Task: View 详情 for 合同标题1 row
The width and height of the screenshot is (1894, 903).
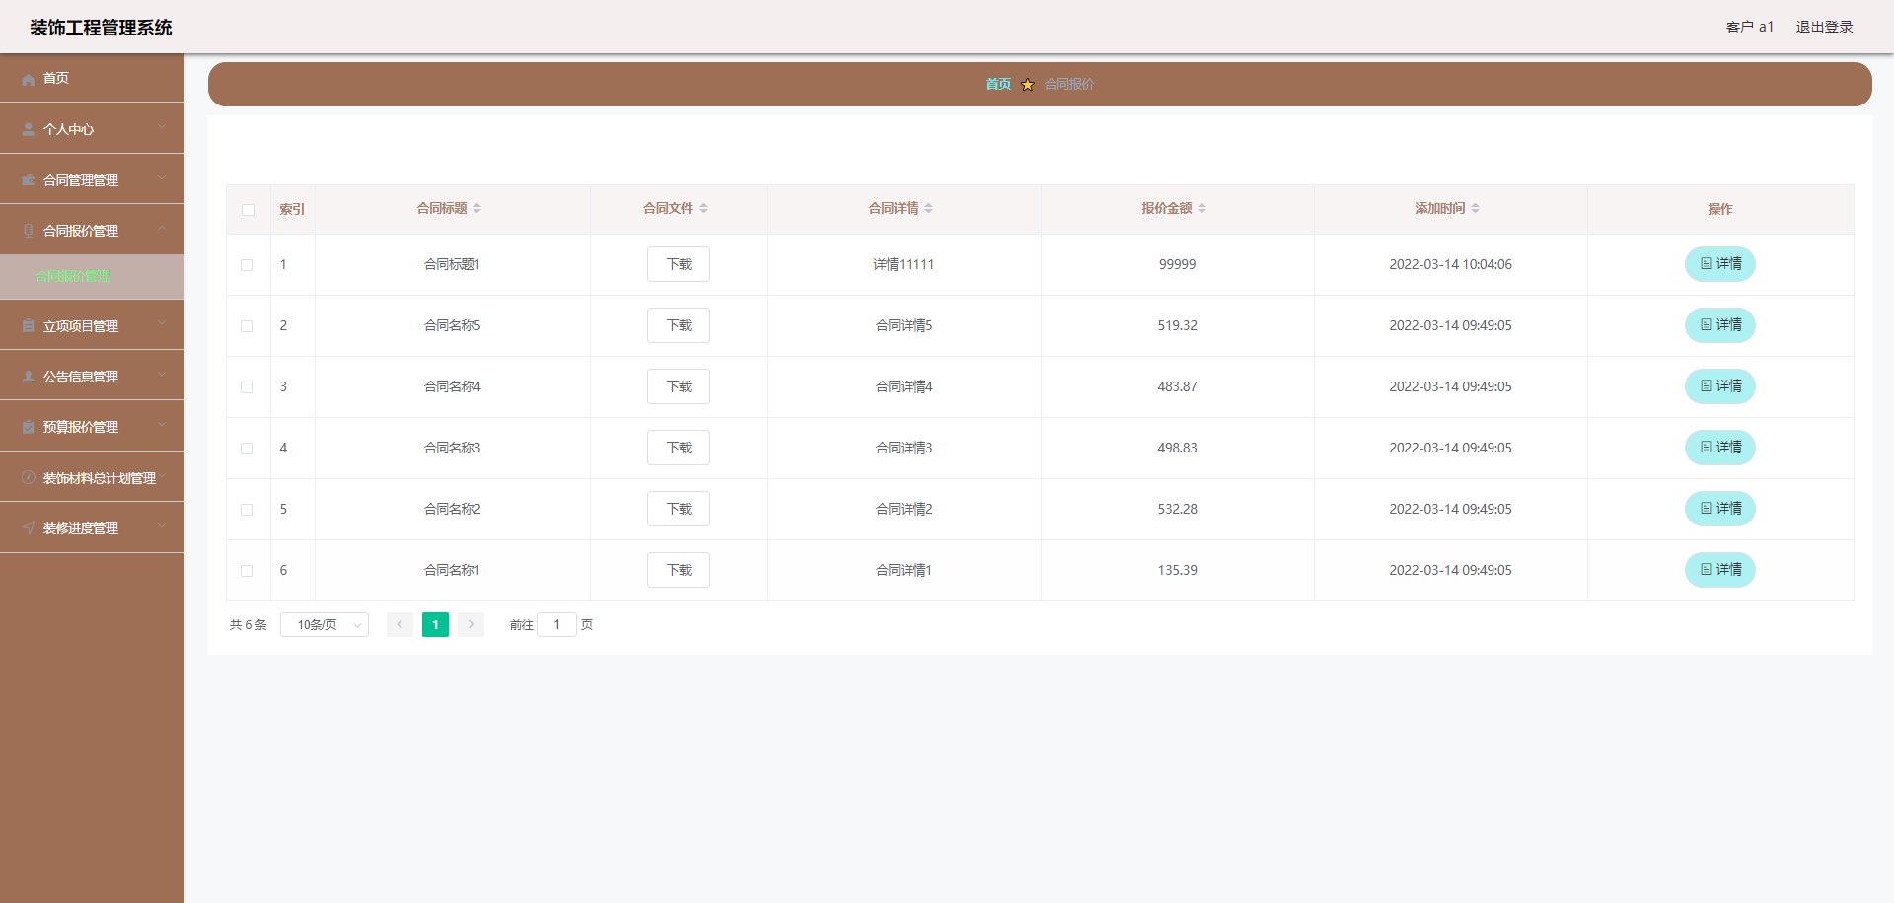Action: click(x=1720, y=264)
